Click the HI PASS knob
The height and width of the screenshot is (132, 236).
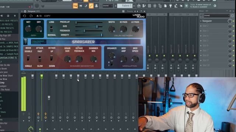click(124, 29)
